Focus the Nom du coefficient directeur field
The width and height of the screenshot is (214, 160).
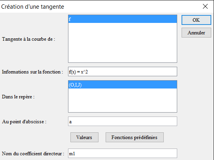pyautogui.click(x=123, y=153)
